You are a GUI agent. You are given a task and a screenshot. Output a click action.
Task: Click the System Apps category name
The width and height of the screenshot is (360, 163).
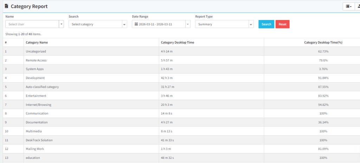(35, 69)
